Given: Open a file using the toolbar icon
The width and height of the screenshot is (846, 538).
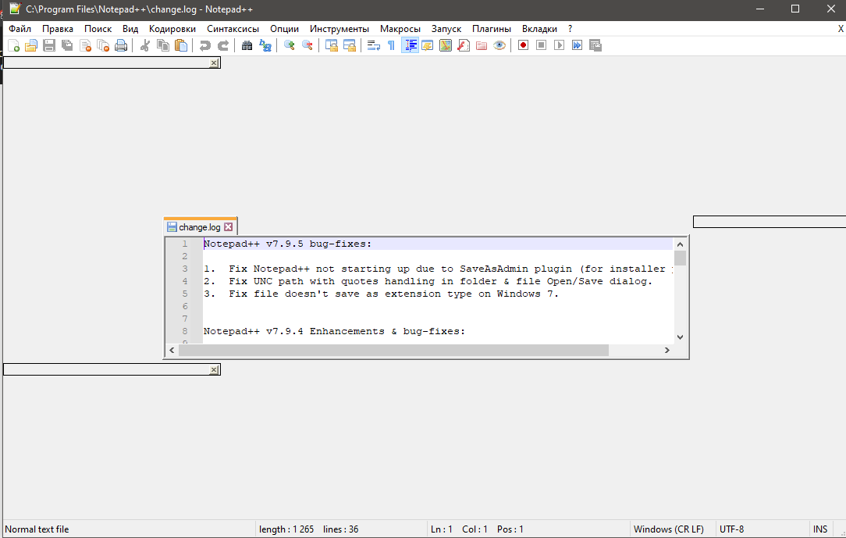Looking at the screenshot, I should pyautogui.click(x=30, y=45).
